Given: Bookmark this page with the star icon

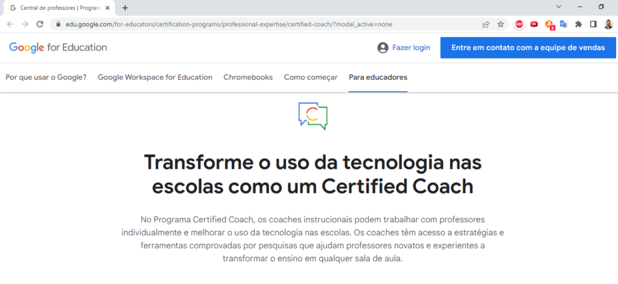Looking at the screenshot, I should point(500,24).
